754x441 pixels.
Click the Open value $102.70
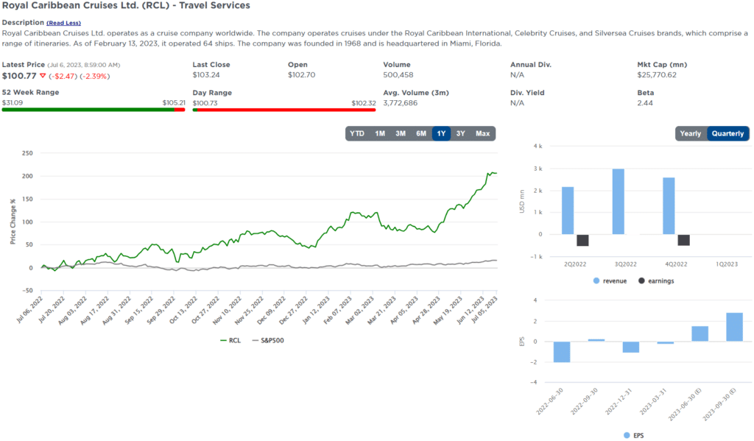pyautogui.click(x=301, y=75)
